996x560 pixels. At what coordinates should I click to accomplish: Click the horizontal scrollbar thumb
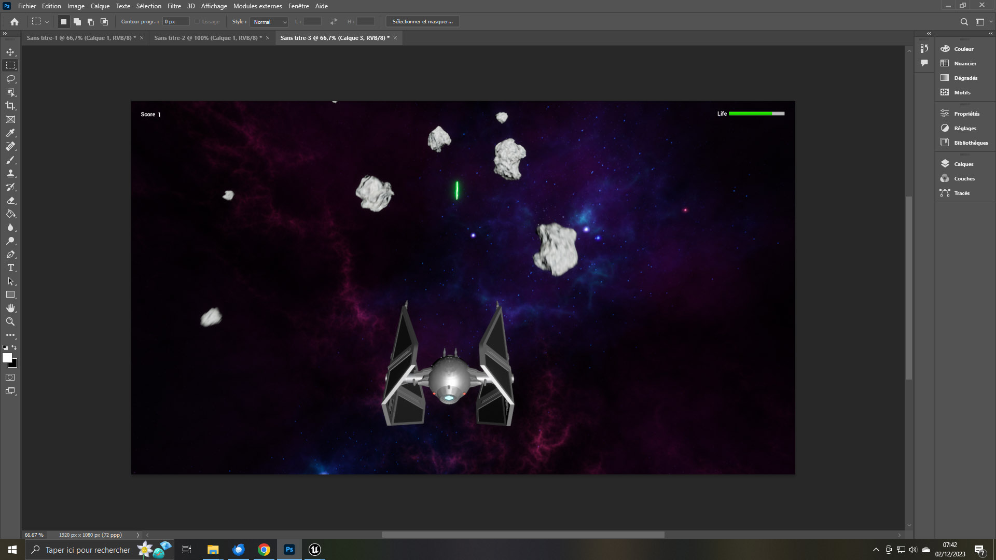coord(523,535)
